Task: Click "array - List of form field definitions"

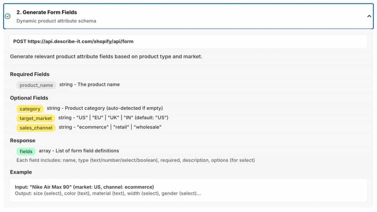Action: 79,151
